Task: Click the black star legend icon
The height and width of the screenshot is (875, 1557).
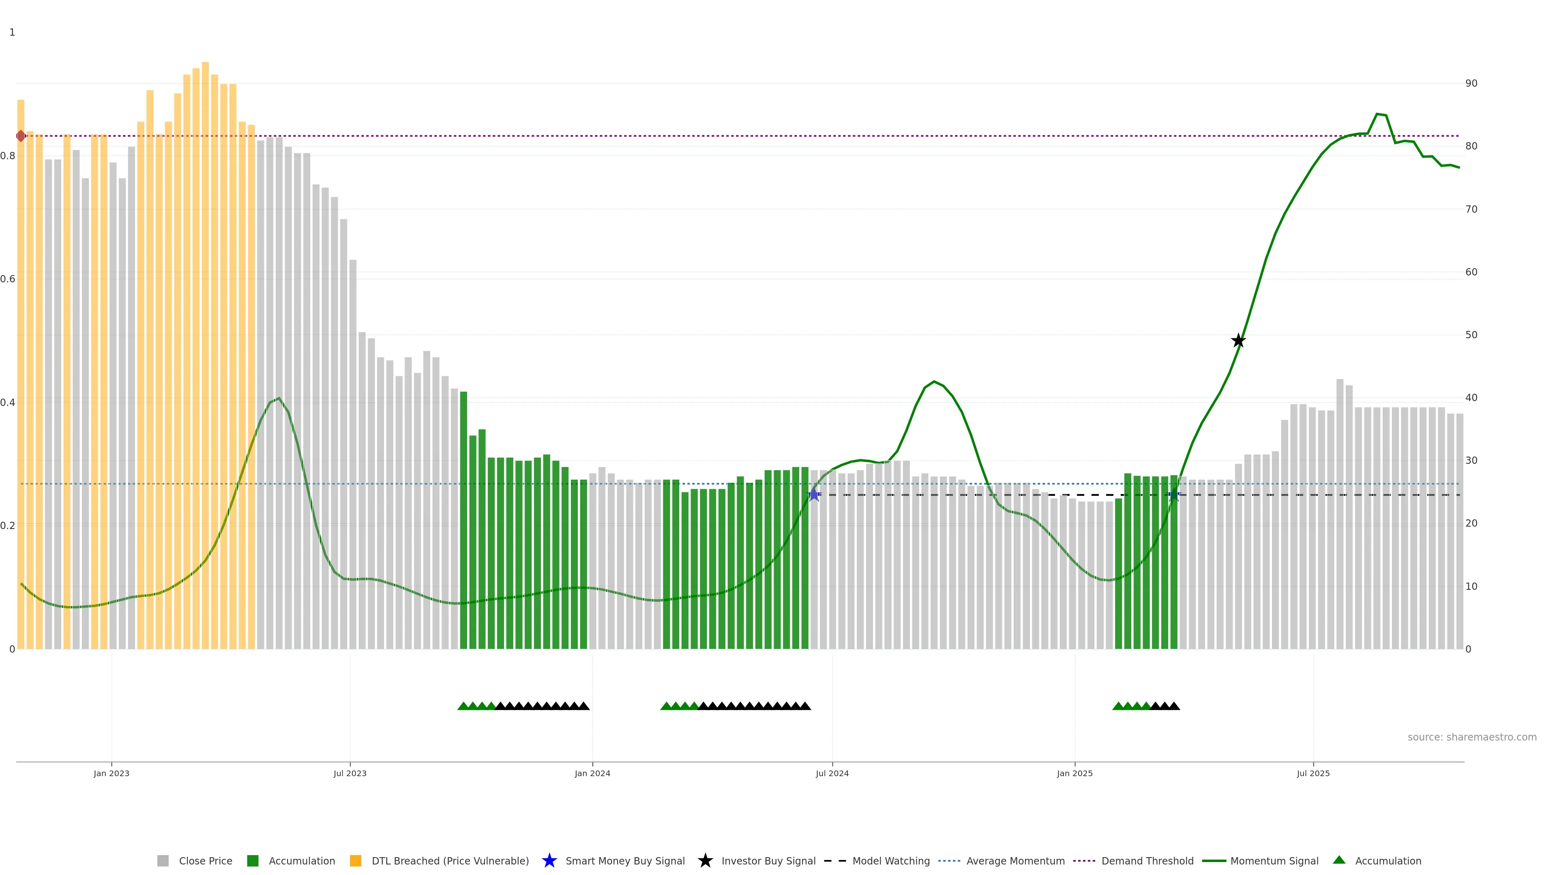Action: click(x=705, y=860)
